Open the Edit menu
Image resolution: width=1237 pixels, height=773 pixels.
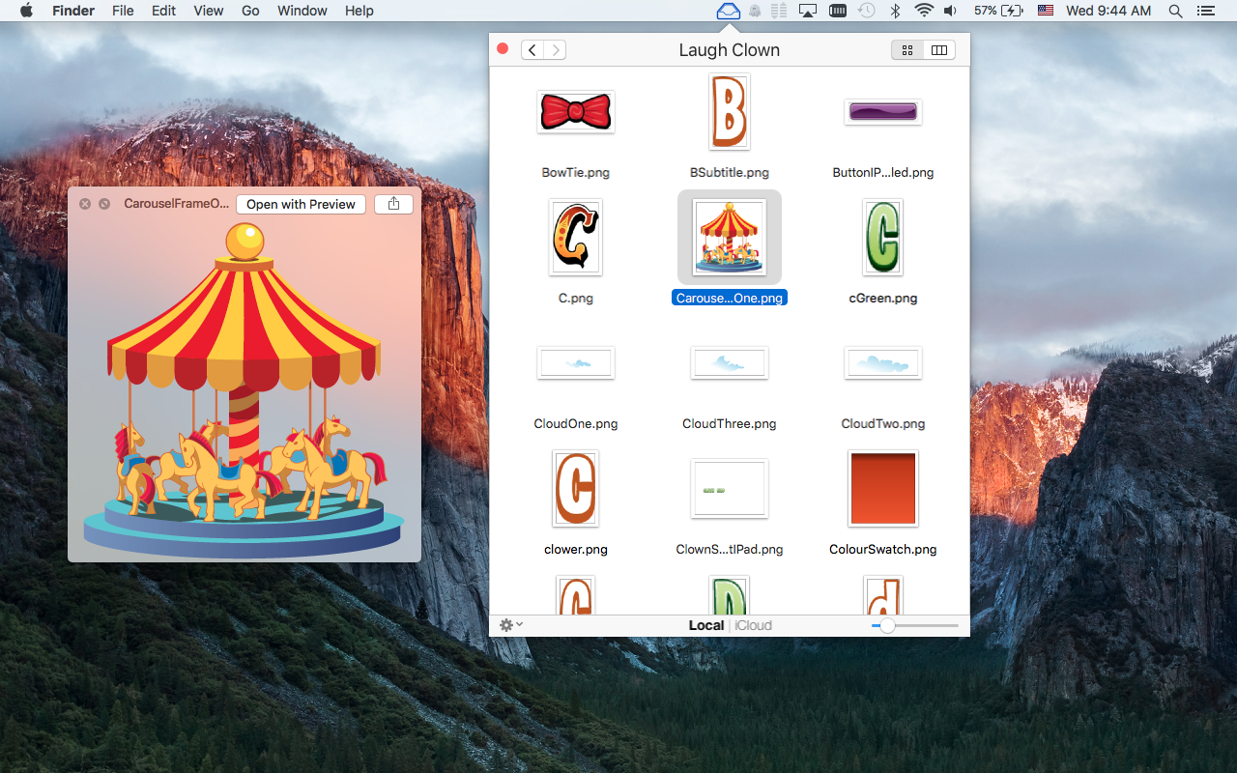[163, 11]
